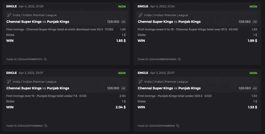Open match statistics icon on the 2.04 odds ticket

click(123, 88)
